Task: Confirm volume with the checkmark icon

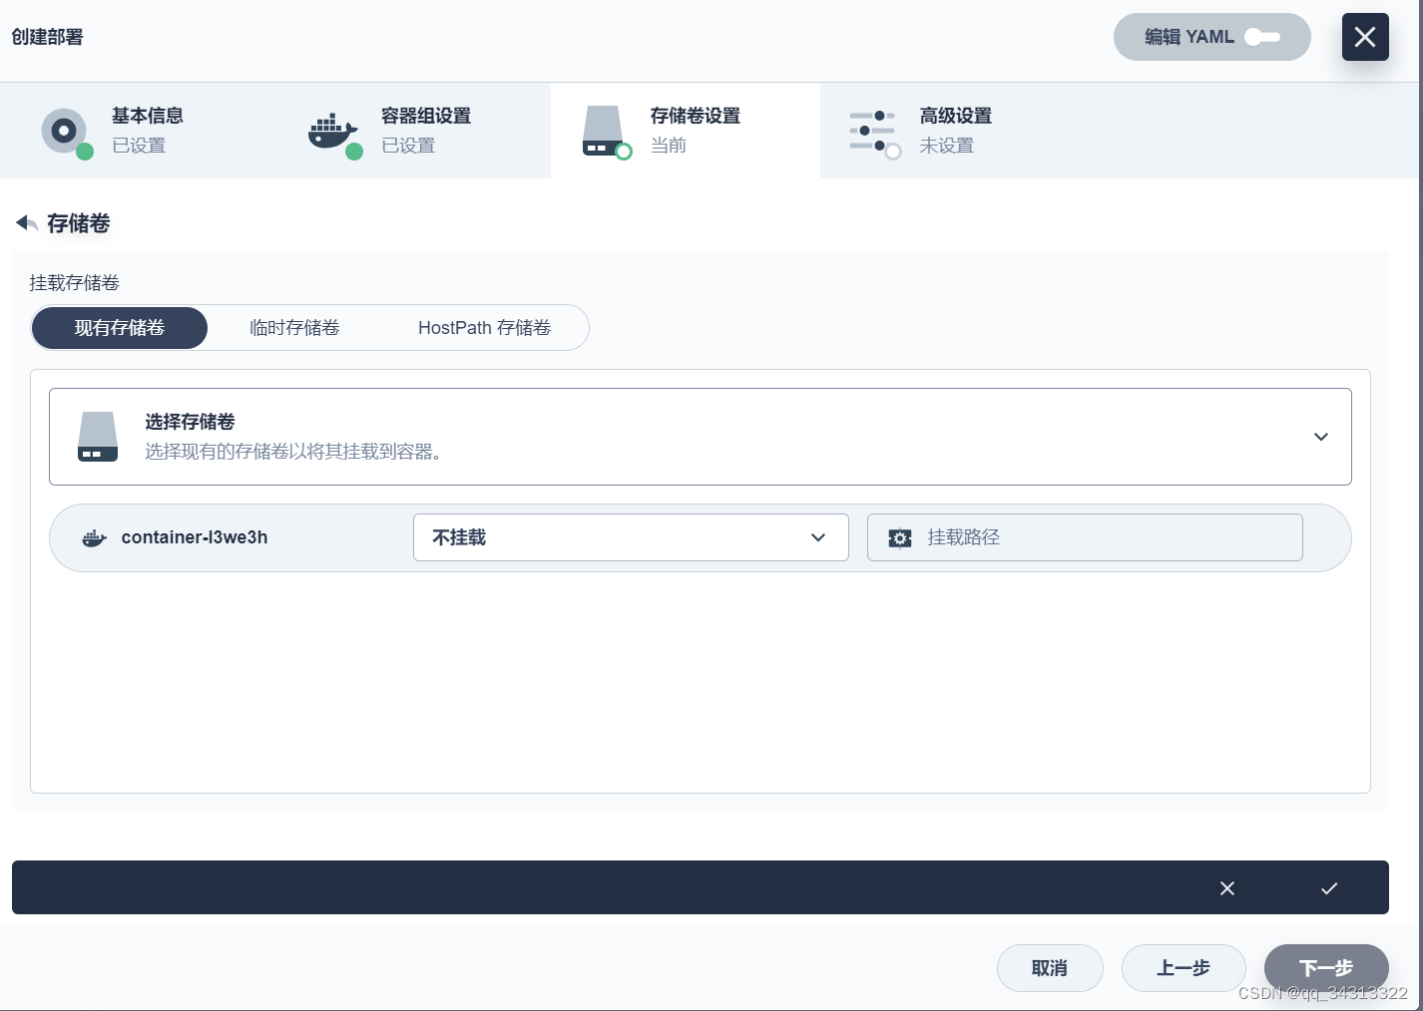Action: 1329,888
